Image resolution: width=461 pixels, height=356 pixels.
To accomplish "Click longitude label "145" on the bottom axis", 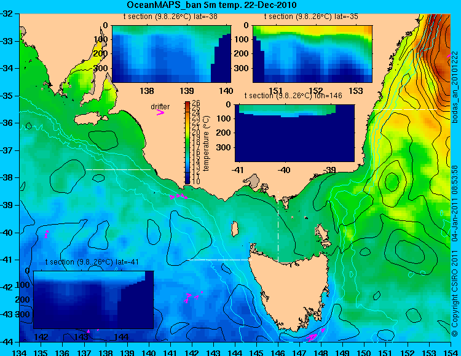I will click(x=257, y=352).
